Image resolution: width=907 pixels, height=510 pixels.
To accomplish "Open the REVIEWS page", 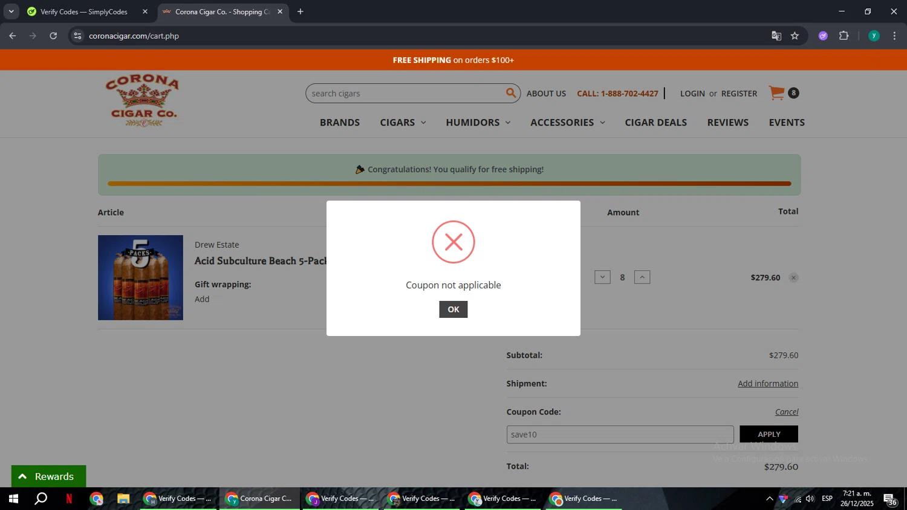I will [x=727, y=123].
